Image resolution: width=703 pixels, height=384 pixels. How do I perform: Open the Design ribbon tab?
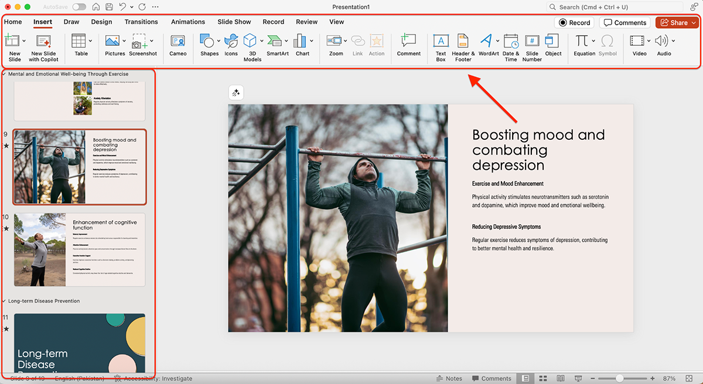pos(101,22)
